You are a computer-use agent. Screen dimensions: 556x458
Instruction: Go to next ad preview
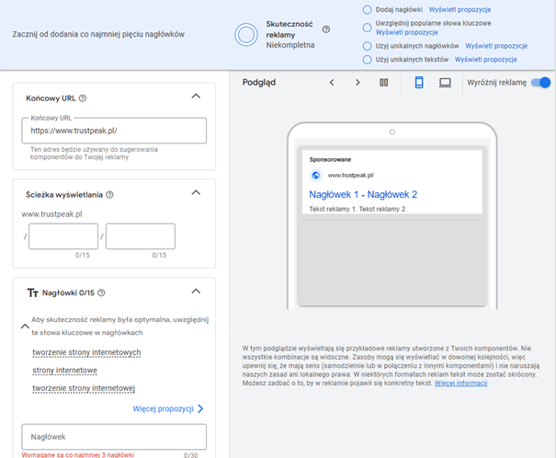pyautogui.click(x=357, y=83)
